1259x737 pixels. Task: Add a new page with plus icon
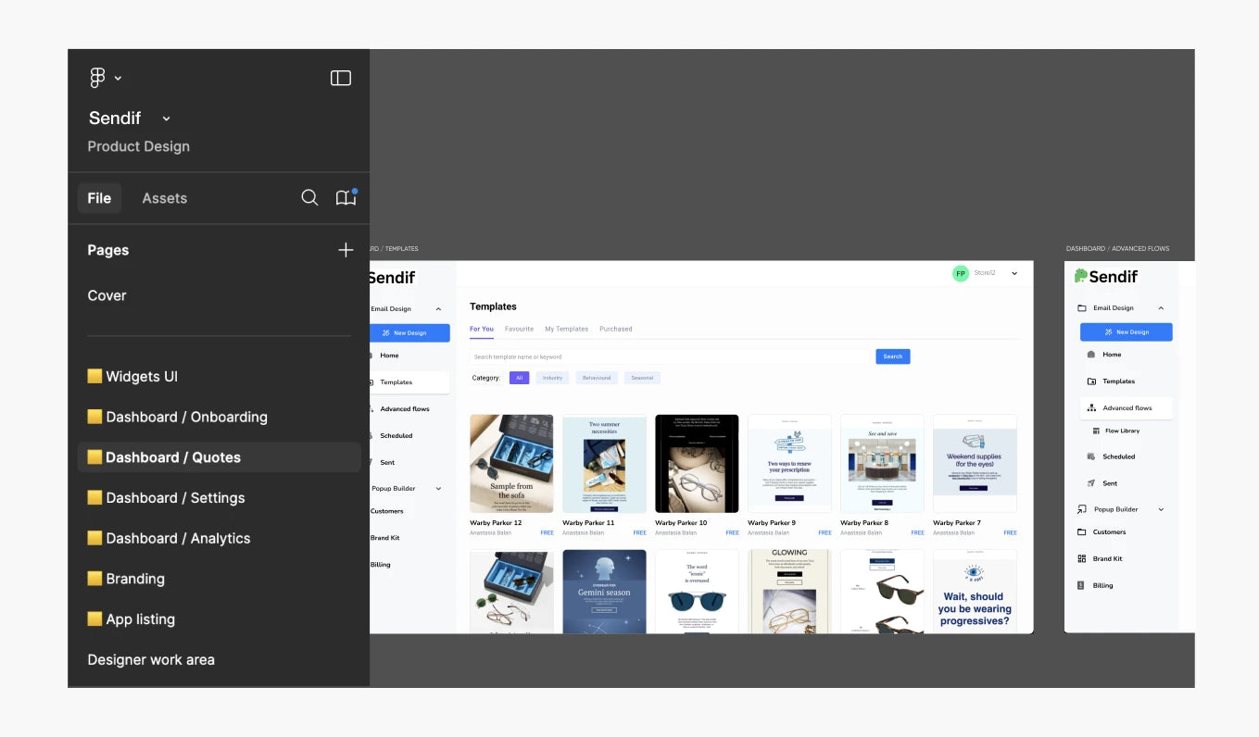click(x=346, y=250)
